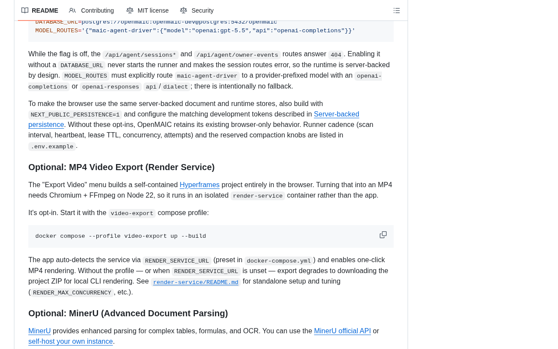Click the openai-responses code text
This screenshot has height=349, width=558.
click(111, 87)
